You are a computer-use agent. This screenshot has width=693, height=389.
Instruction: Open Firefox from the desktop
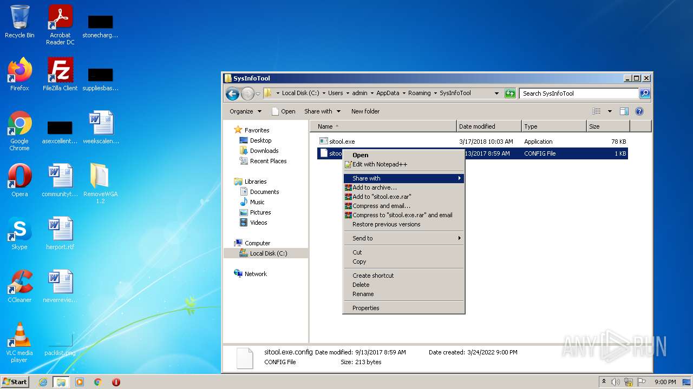pos(19,74)
